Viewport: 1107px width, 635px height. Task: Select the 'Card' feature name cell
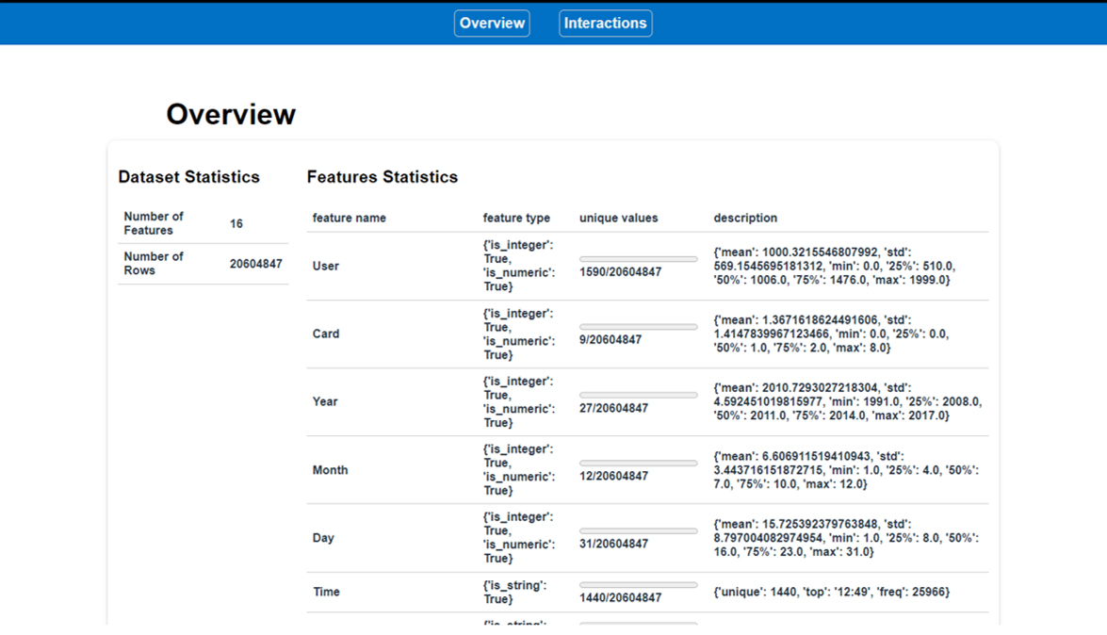326,334
